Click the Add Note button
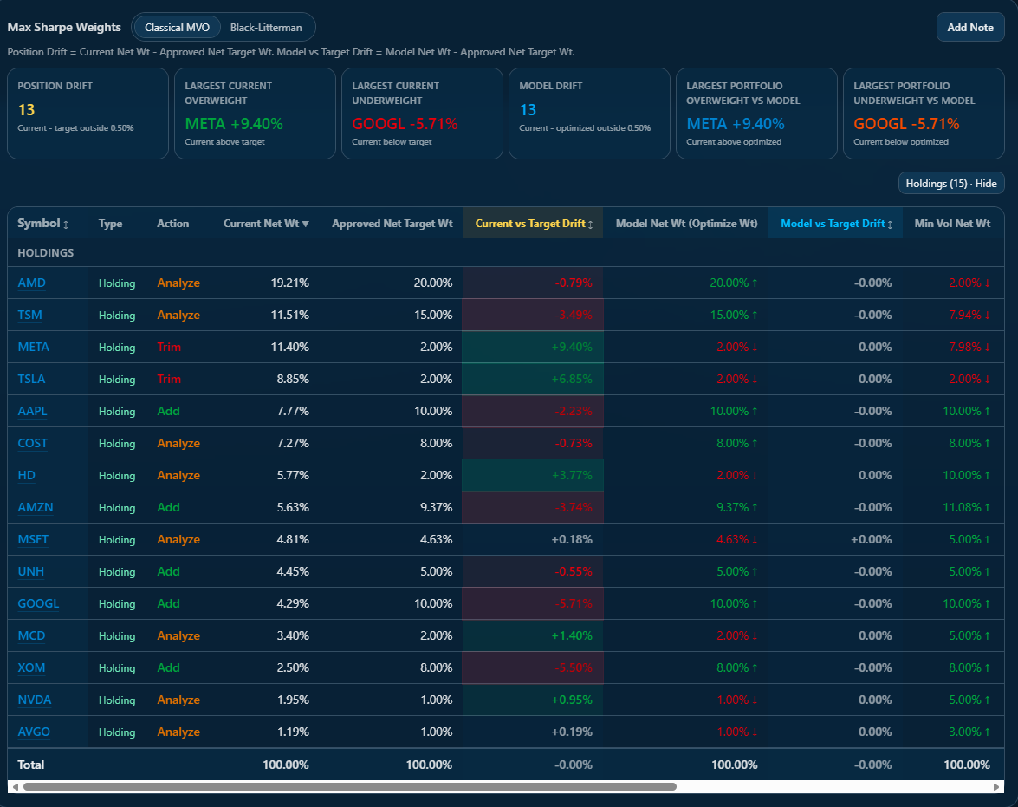The width and height of the screenshot is (1018, 807). click(x=970, y=27)
